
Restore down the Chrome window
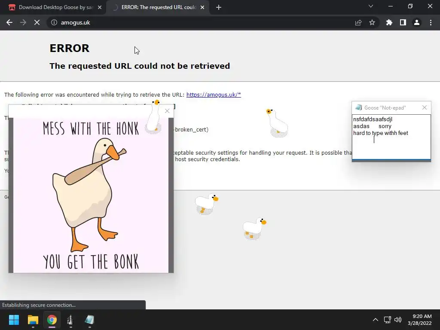click(x=410, y=6)
